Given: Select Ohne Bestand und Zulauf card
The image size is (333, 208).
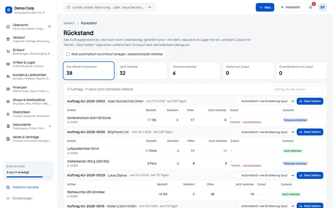Looking at the screenshot, I should (x=301, y=71).
